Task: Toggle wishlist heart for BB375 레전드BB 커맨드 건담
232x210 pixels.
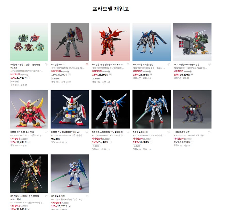Action: 210,64
